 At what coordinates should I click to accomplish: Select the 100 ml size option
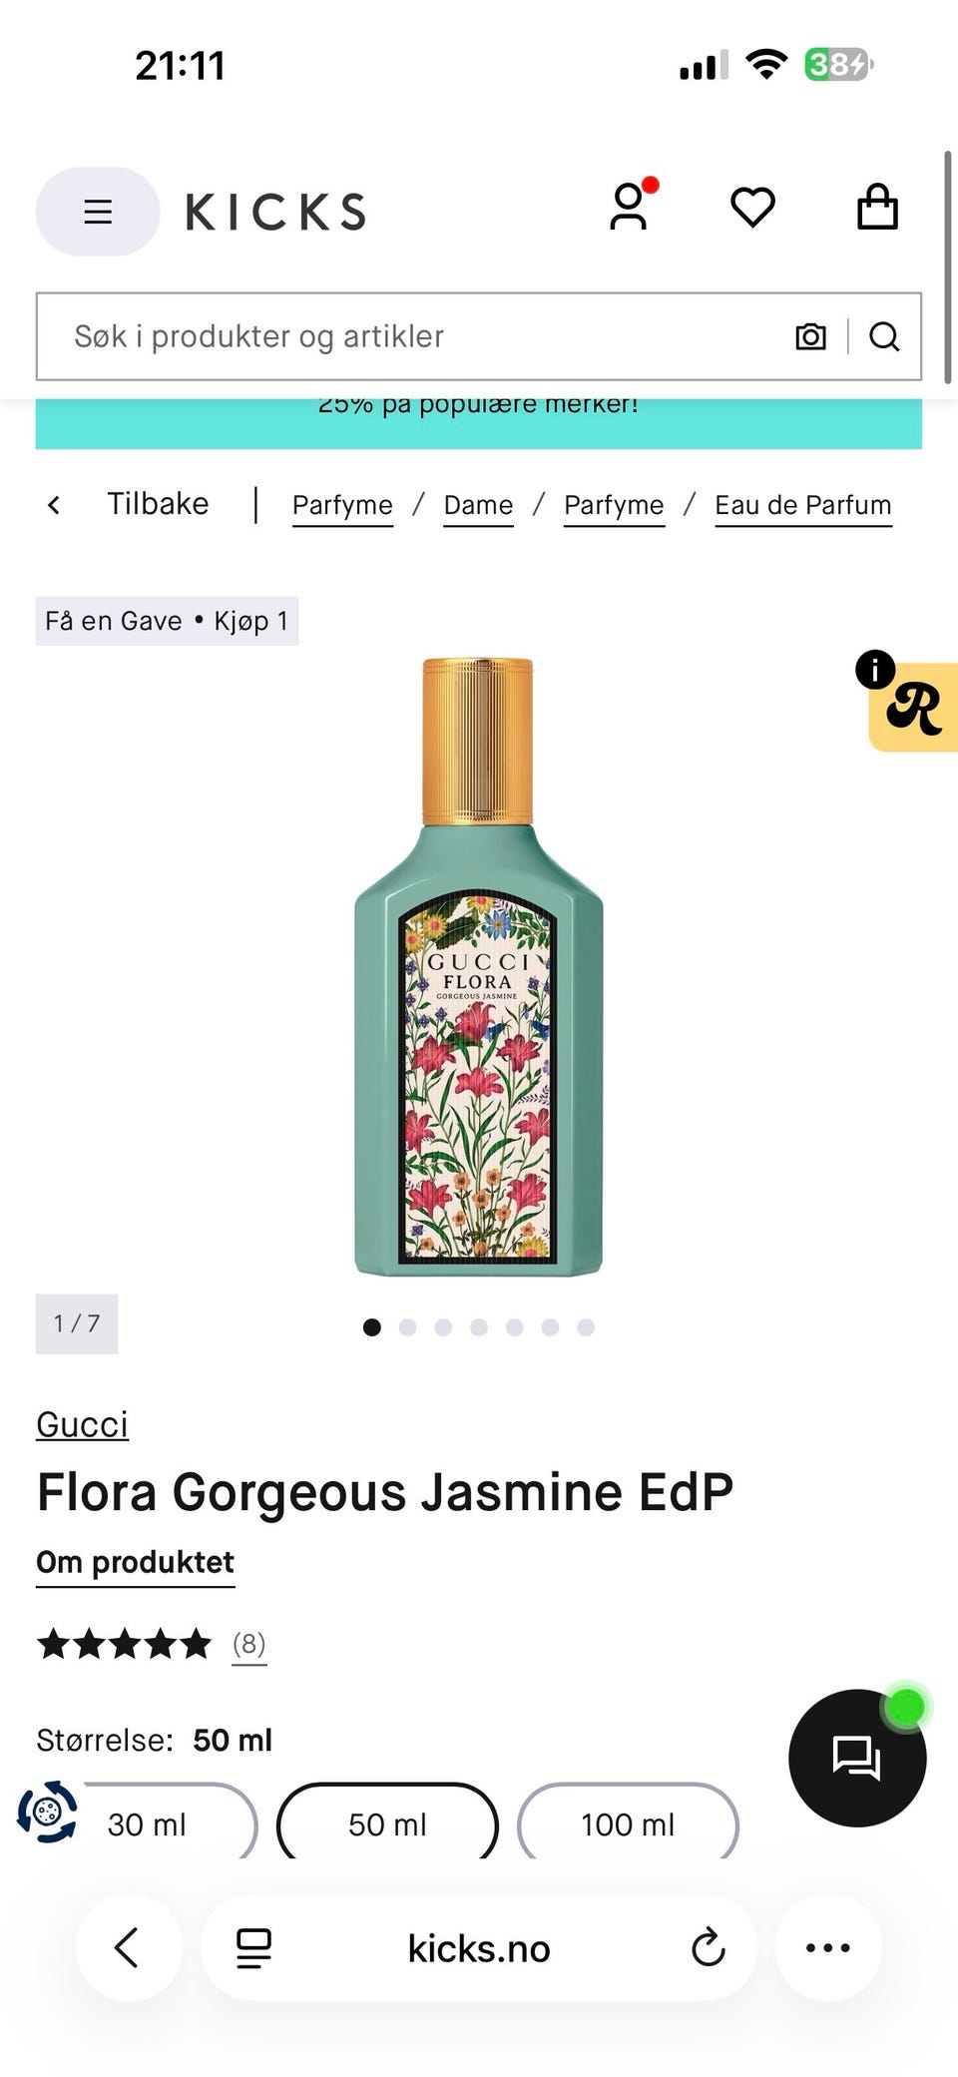coord(628,1822)
